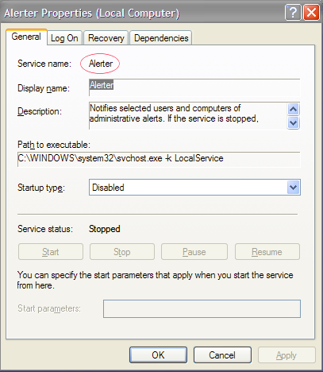Viewport: 323px width, 372px height.
Task: Click the Display name field containing Alerter
Action: pyautogui.click(x=194, y=87)
